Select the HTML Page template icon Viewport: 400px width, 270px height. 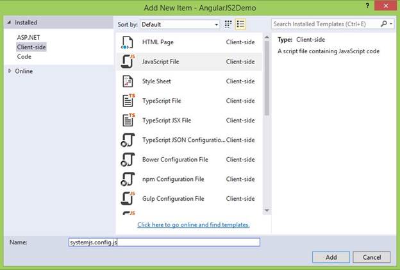pyautogui.click(x=128, y=42)
